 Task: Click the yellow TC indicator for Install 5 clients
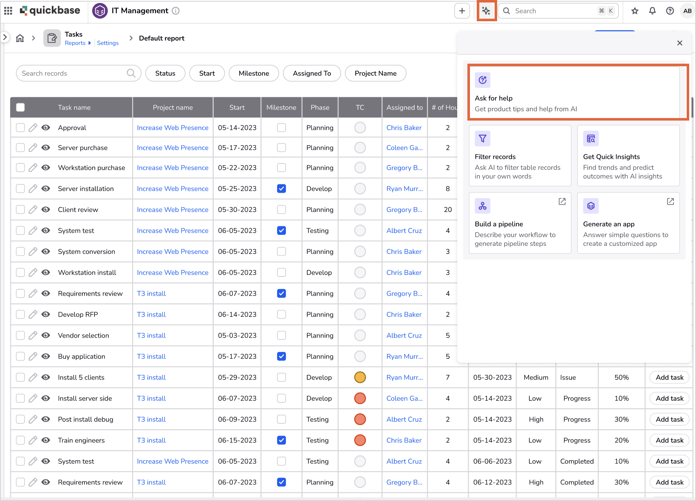tap(360, 377)
